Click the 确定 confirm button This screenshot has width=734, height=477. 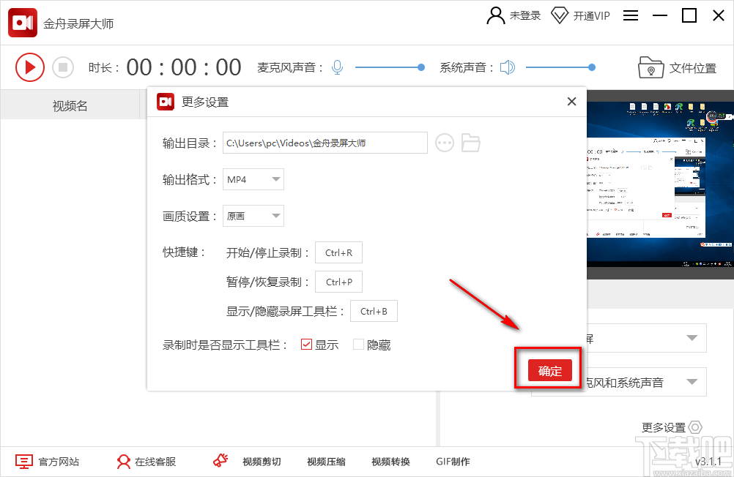tap(550, 371)
